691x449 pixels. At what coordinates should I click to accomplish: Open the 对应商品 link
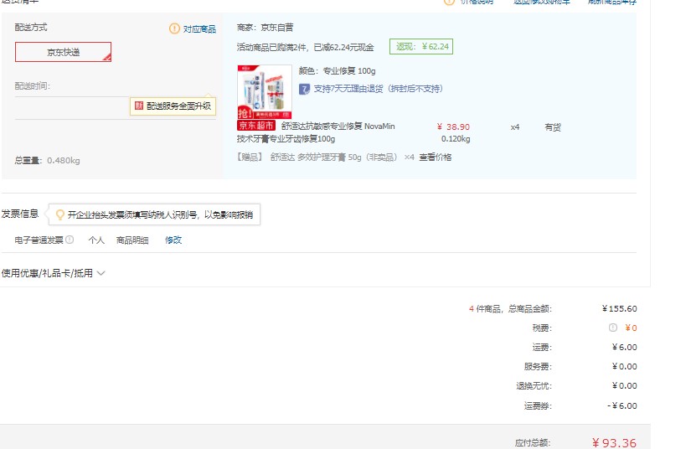click(x=199, y=29)
